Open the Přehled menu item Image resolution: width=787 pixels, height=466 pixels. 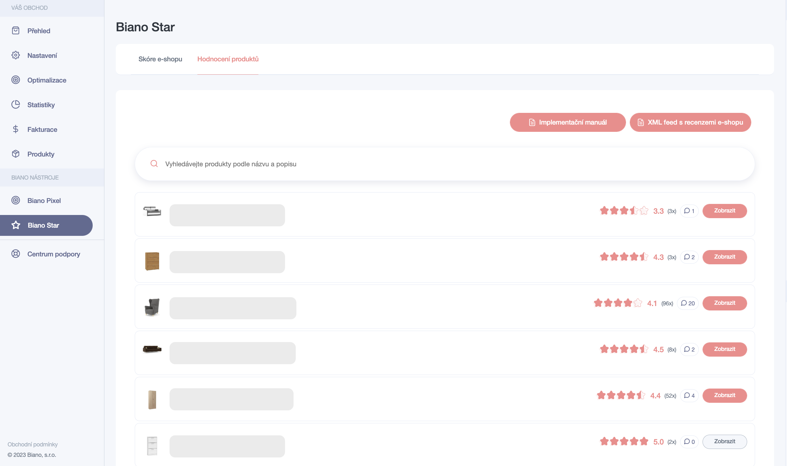[x=39, y=31]
